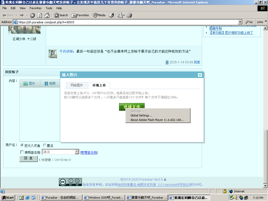The height and width of the screenshot is (201, 268).
Task: Click the SSL lock icon in status bar
Action: pyautogui.click(x=225, y=191)
